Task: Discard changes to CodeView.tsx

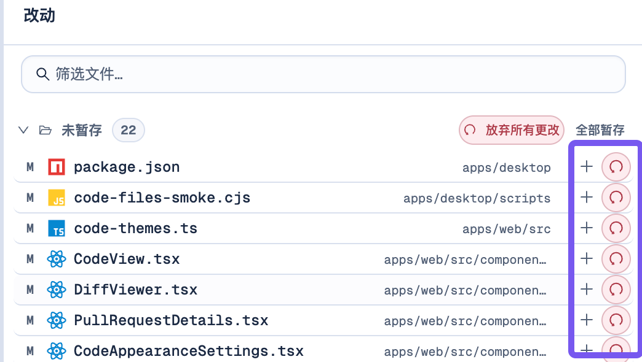Action: pyautogui.click(x=616, y=259)
